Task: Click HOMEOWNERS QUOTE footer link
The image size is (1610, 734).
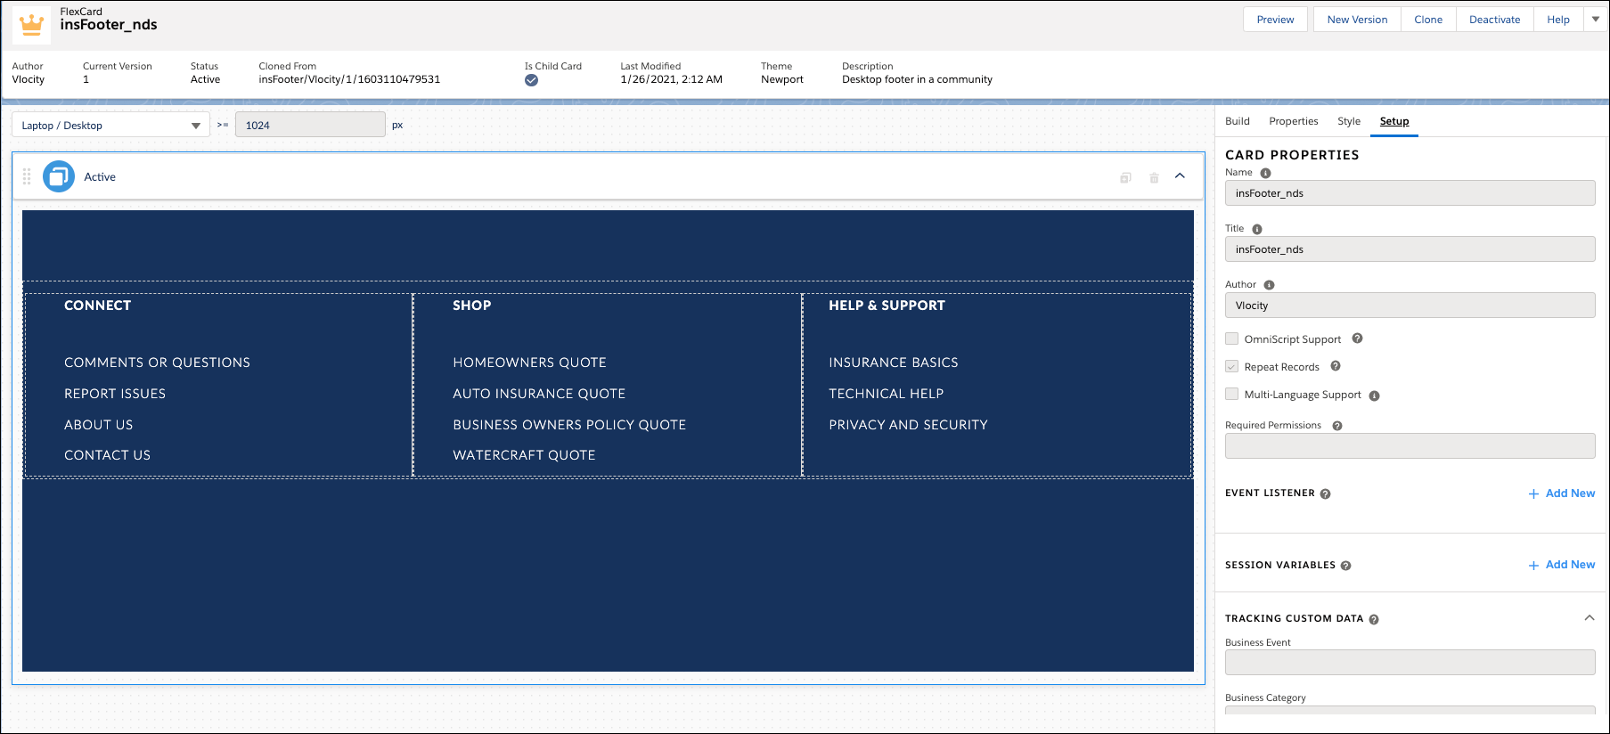Action: (529, 363)
